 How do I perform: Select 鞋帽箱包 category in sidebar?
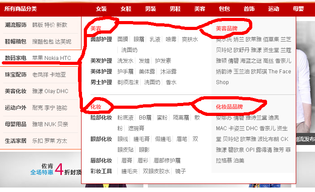pyautogui.click(x=16, y=42)
